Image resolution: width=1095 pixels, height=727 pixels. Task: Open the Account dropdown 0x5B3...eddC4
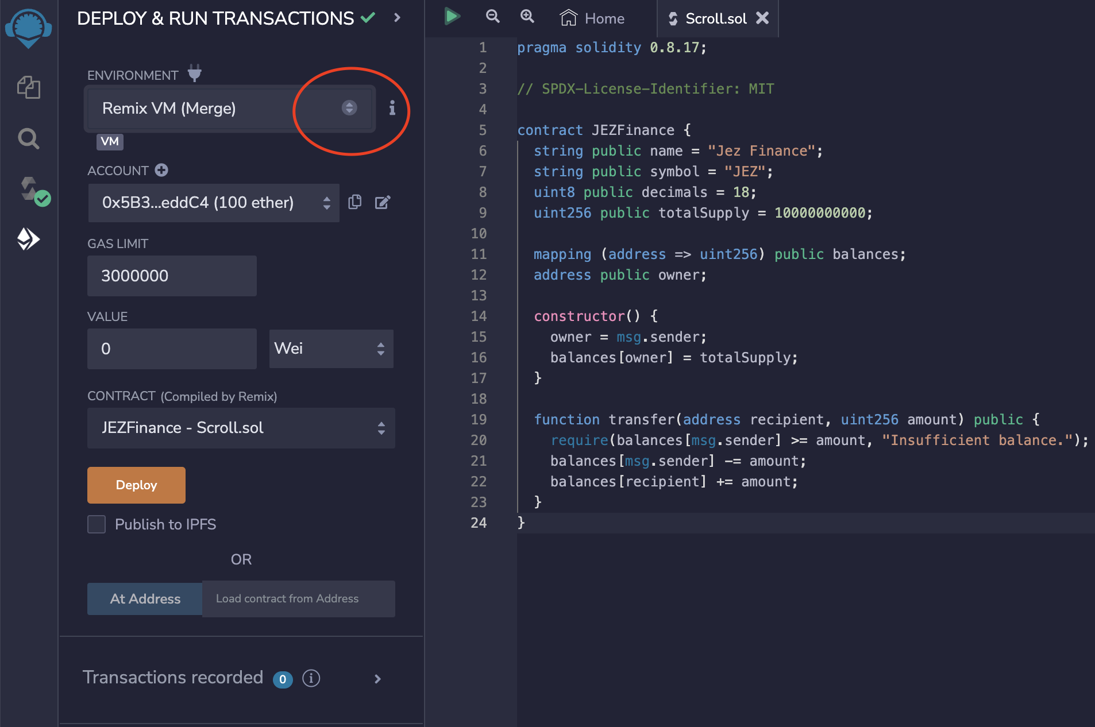coord(213,203)
